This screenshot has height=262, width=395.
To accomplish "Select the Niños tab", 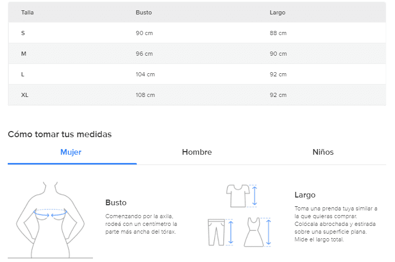I will tap(323, 152).
